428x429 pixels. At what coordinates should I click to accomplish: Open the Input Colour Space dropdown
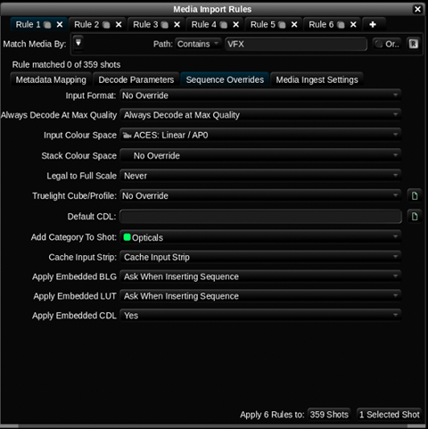pyautogui.click(x=260, y=135)
